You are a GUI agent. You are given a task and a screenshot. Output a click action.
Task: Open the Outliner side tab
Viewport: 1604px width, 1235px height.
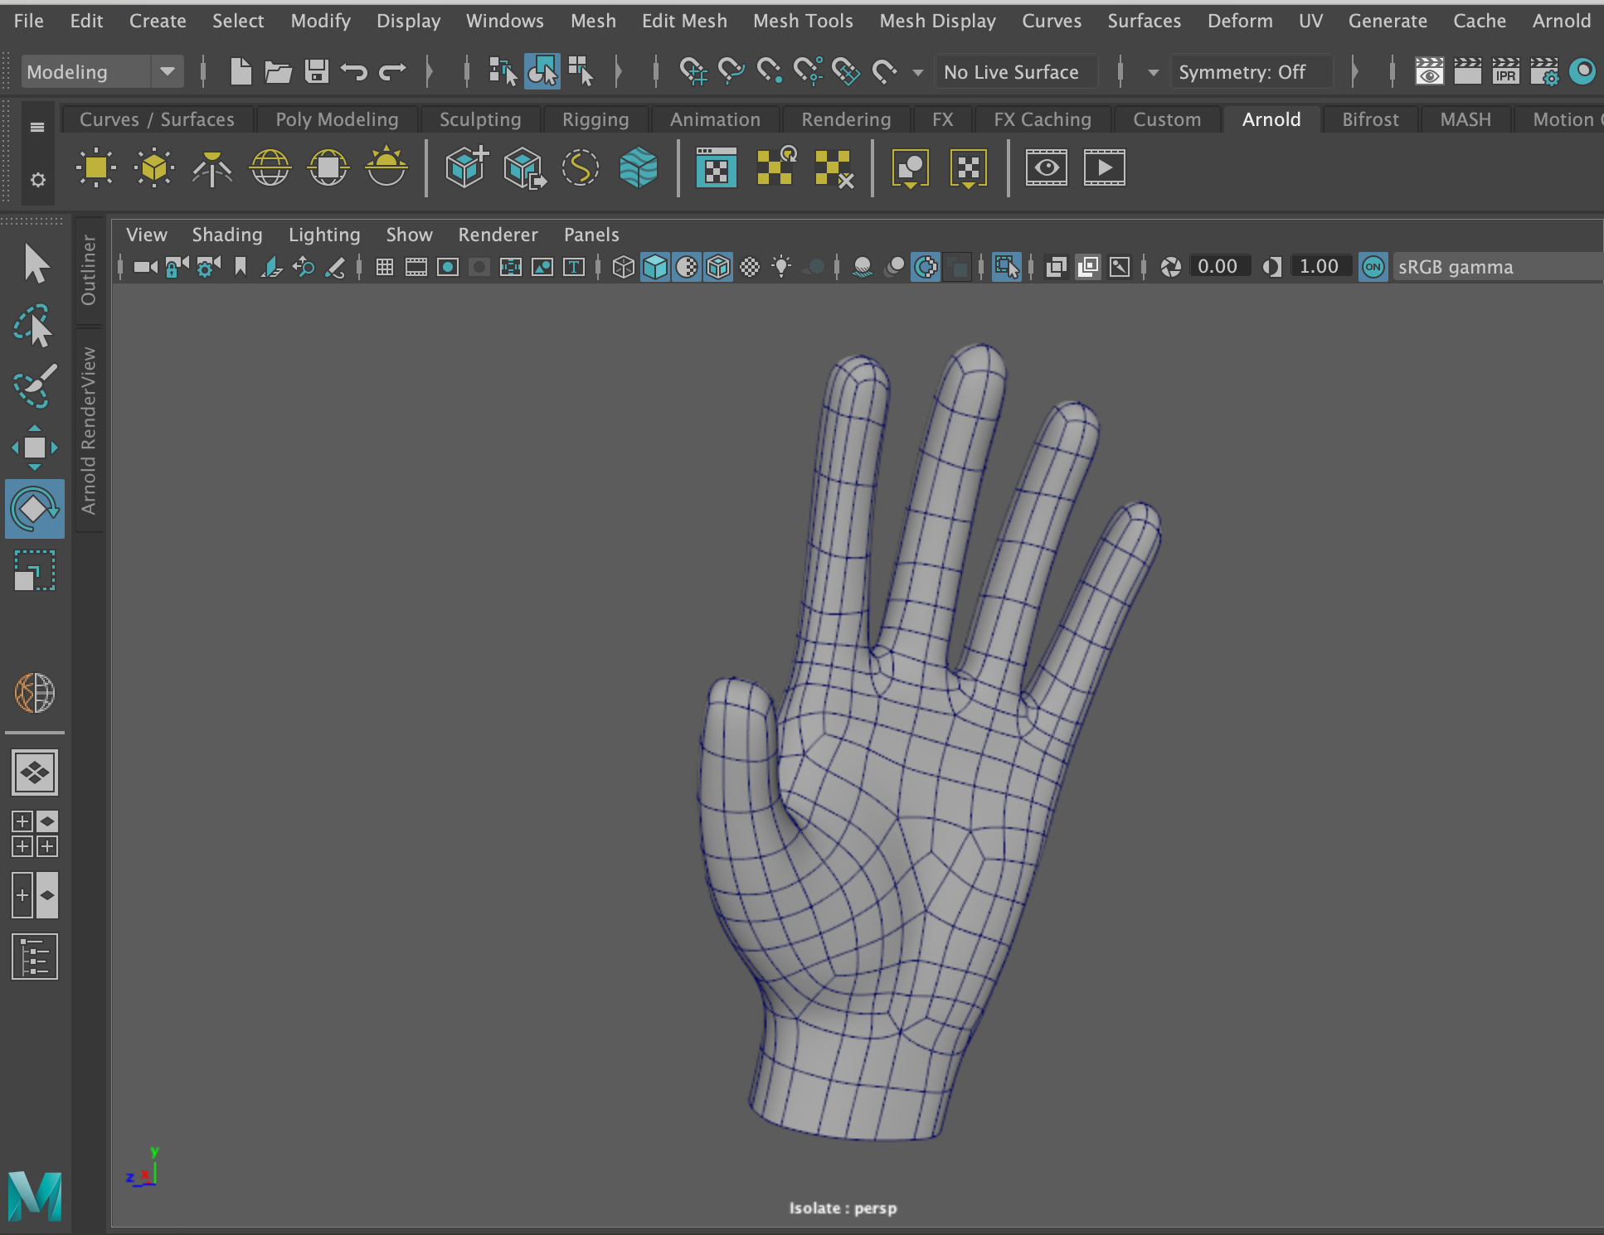click(89, 270)
